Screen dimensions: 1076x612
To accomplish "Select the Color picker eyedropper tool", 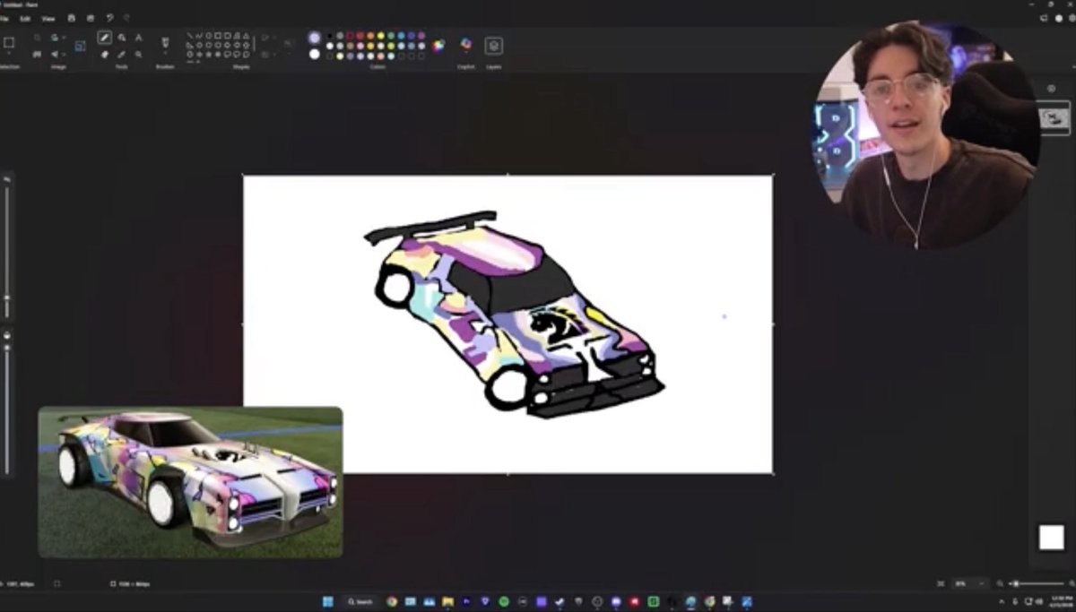I will click(x=121, y=55).
